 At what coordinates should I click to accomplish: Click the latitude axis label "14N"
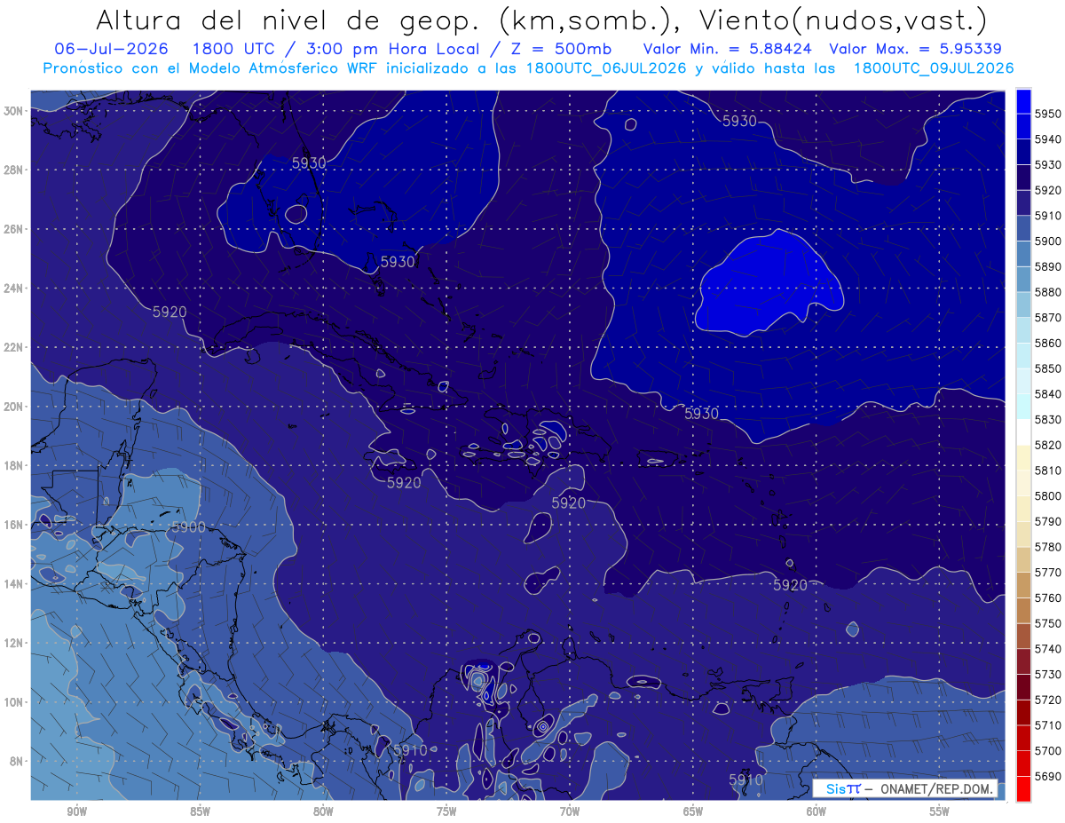pos(13,584)
